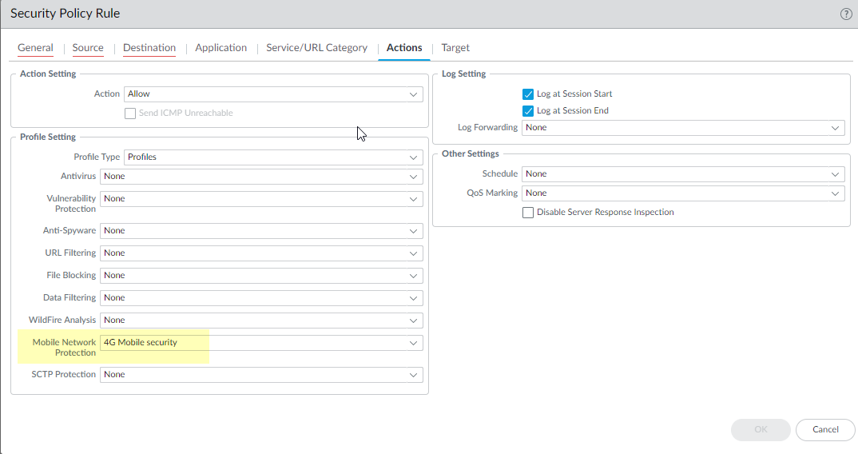Expand Vulnerability Protection dropdown

pos(260,199)
